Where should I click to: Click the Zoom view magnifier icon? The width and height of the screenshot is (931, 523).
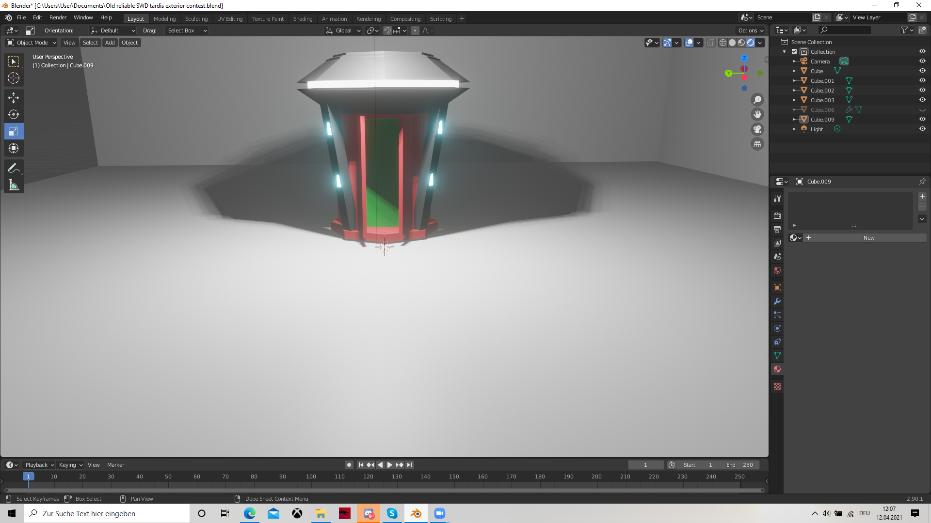757,100
